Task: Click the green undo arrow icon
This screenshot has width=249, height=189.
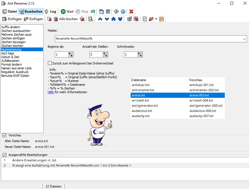Action: pos(93,12)
